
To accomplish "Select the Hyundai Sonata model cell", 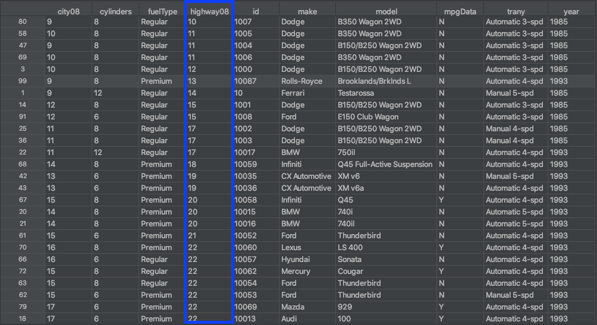I will (x=351, y=260).
